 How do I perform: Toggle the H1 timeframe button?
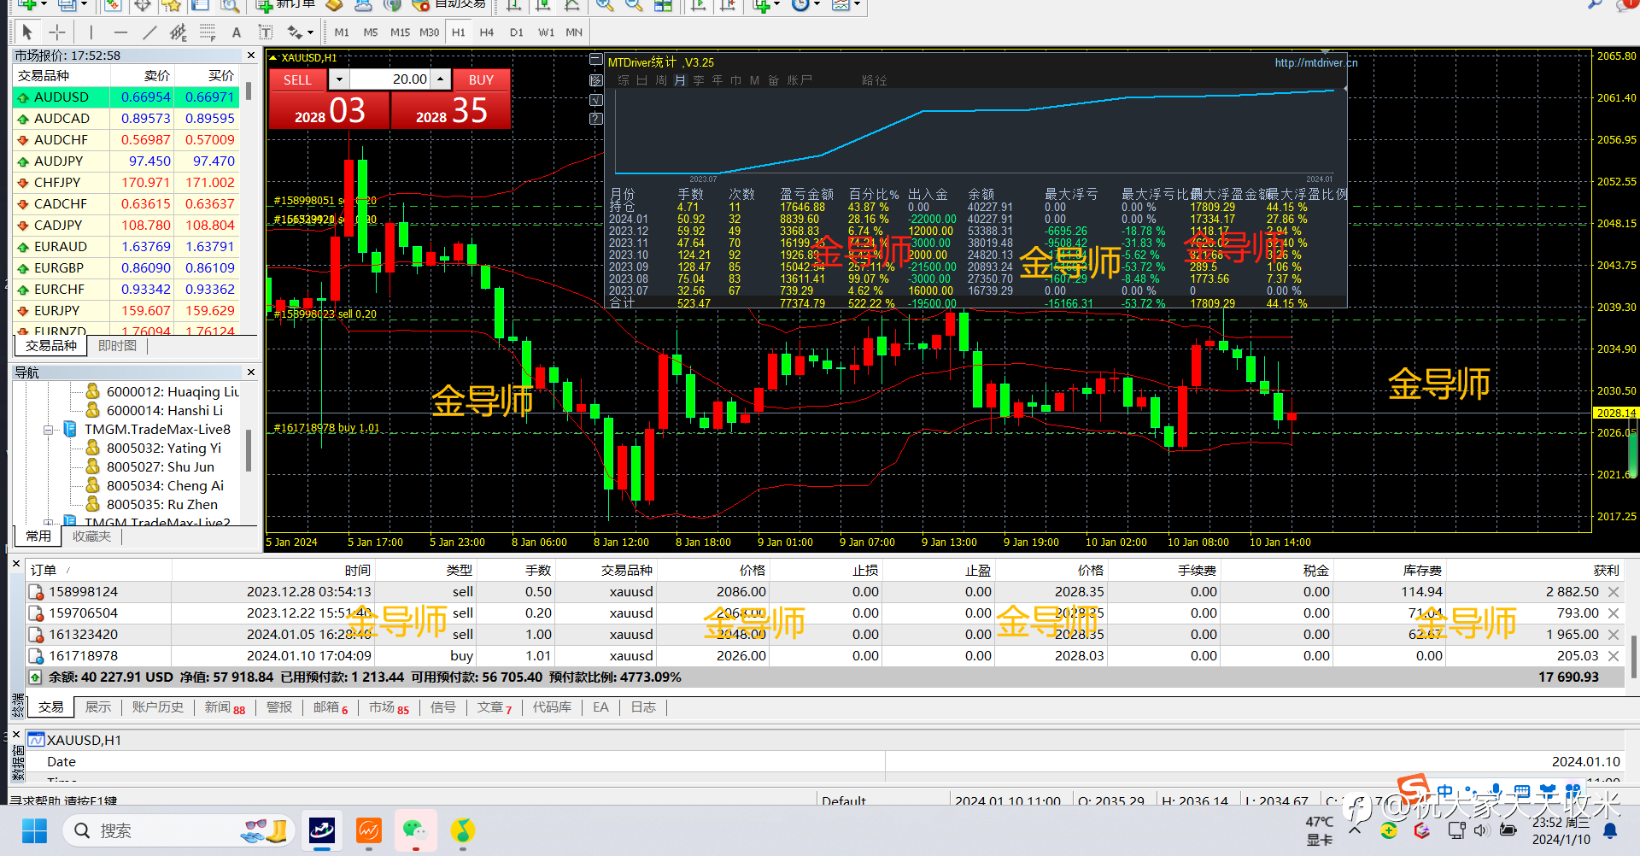(x=459, y=32)
